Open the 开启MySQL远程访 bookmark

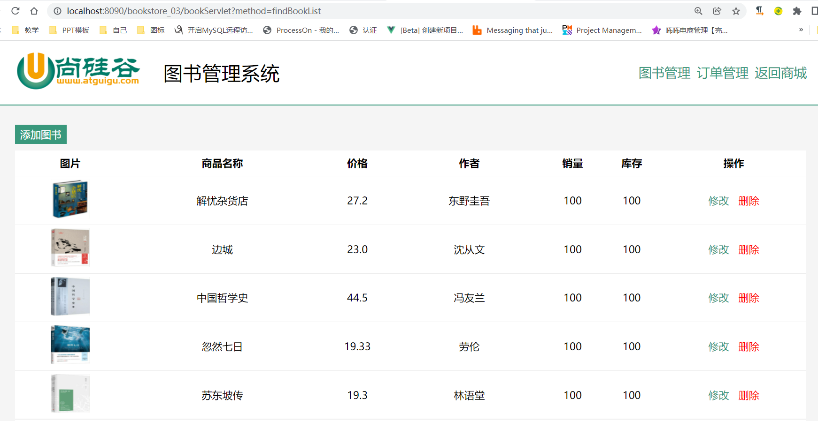[x=214, y=30]
